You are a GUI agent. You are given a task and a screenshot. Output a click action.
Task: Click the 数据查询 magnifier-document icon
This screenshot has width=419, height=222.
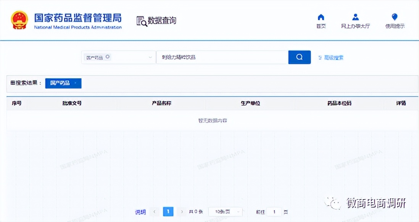[x=142, y=21]
